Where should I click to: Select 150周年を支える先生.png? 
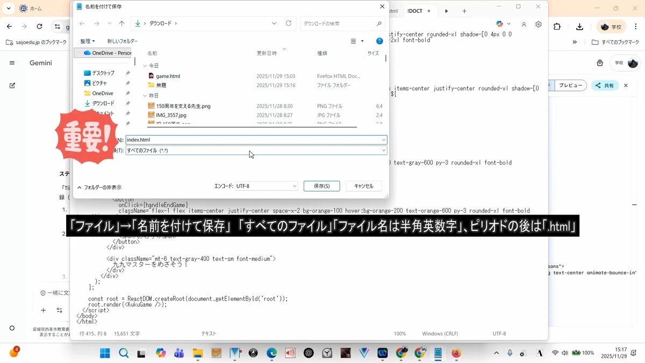(183, 106)
